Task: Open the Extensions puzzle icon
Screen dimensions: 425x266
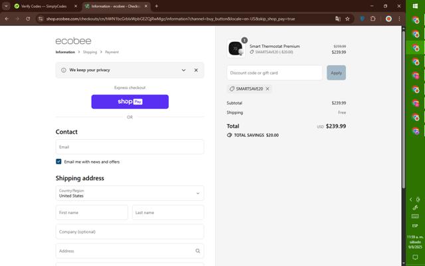Action: point(373,19)
